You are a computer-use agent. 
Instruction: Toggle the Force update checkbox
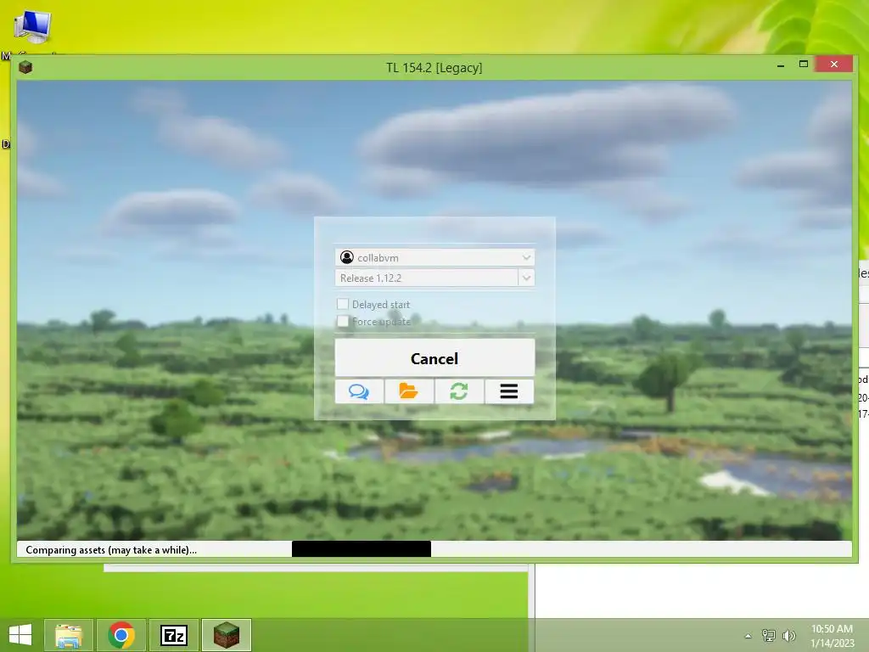(343, 321)
